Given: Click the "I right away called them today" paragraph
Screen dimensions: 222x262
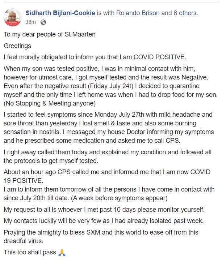Looking at the screenshot, I should click(x=108, y=156).
